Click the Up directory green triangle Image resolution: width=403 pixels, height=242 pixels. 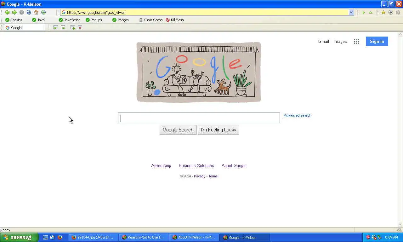371,12
